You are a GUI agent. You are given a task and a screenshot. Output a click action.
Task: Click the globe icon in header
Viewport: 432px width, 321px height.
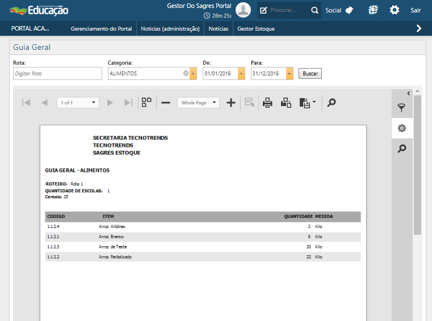372,10
